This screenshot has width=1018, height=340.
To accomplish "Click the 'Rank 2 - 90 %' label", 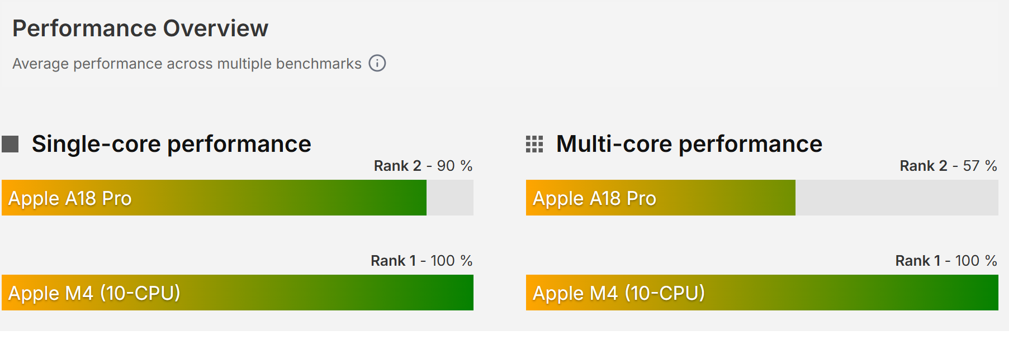I will (x=423, y=166).
